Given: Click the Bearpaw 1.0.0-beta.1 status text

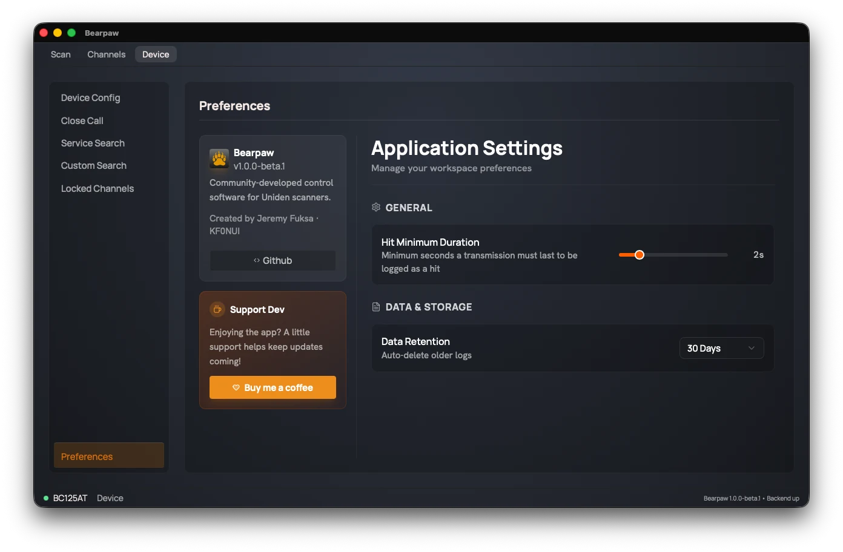Looking at the screenshot, I should 732,498.
